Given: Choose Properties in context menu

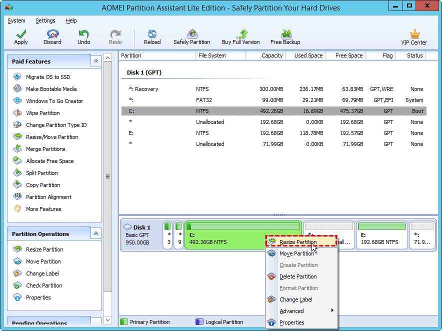Looking at the screenshot, I should point(301,322).
